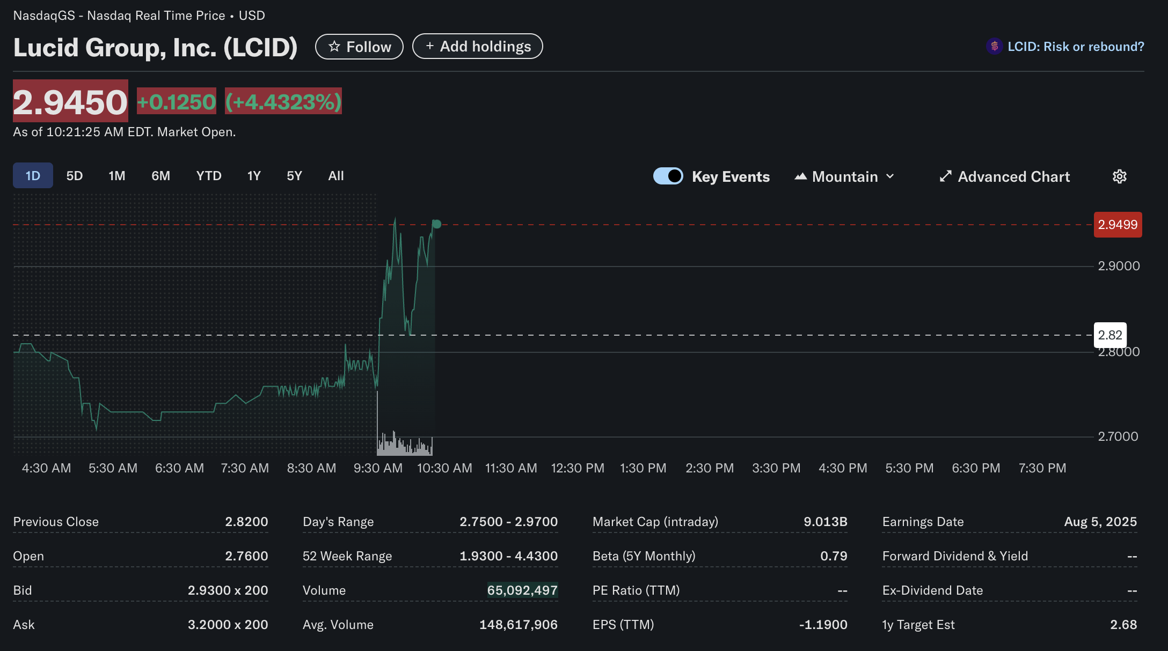Click the Ex-Dividend Date label

pos(932,590)
